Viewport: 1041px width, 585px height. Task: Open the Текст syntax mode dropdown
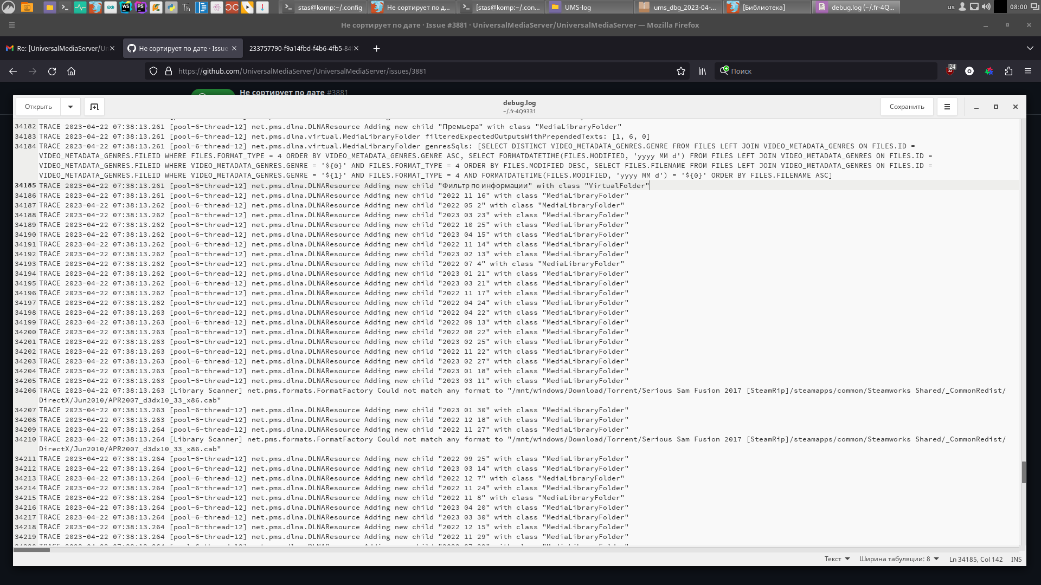(x=837, y=558)
